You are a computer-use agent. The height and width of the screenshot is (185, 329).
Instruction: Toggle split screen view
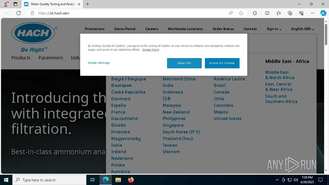pyautogui.click(x=267, y=13)
